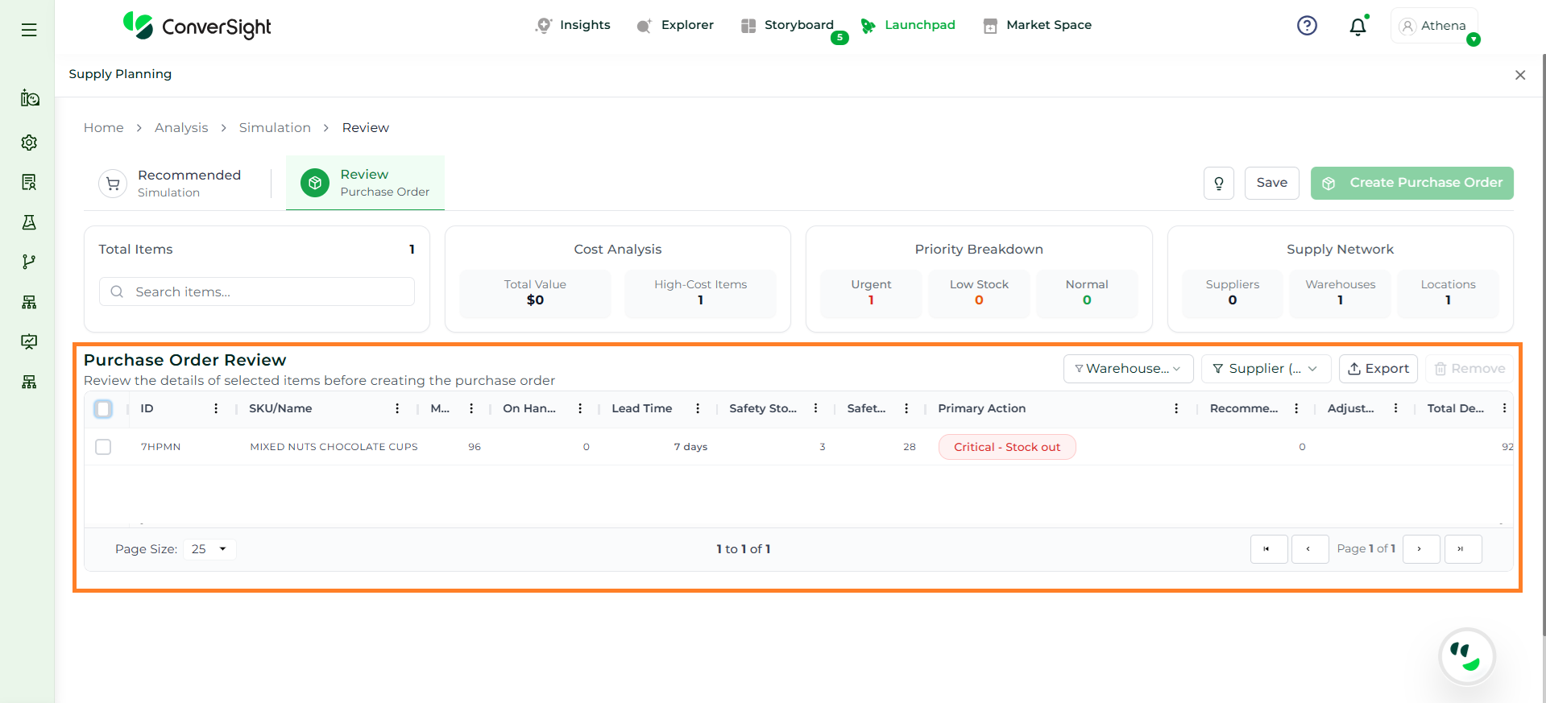Viewport: 1546px width, 703px height.
Task: Click the notification bell icon
Action: (1357, 27)
